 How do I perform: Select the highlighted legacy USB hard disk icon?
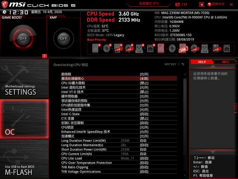coord(183,48)
